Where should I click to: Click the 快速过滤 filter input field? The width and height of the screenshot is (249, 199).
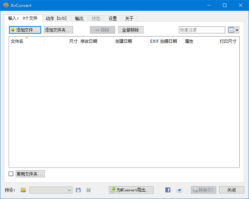point(202,30)
